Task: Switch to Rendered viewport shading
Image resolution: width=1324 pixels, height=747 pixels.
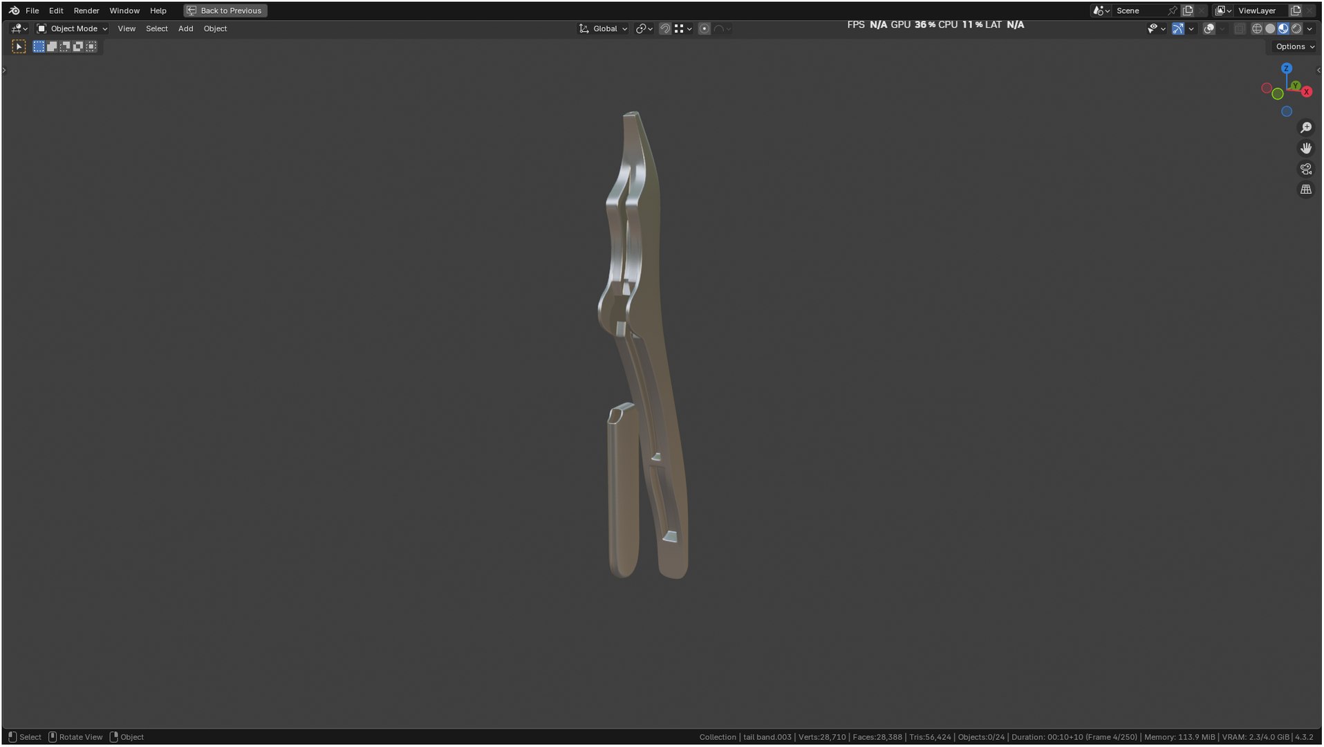Action: click(1297, 28)
